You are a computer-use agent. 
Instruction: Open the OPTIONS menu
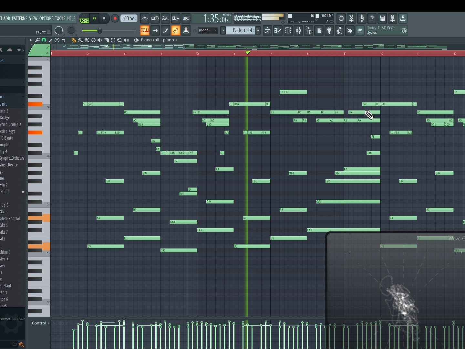[x=46, y=18]
